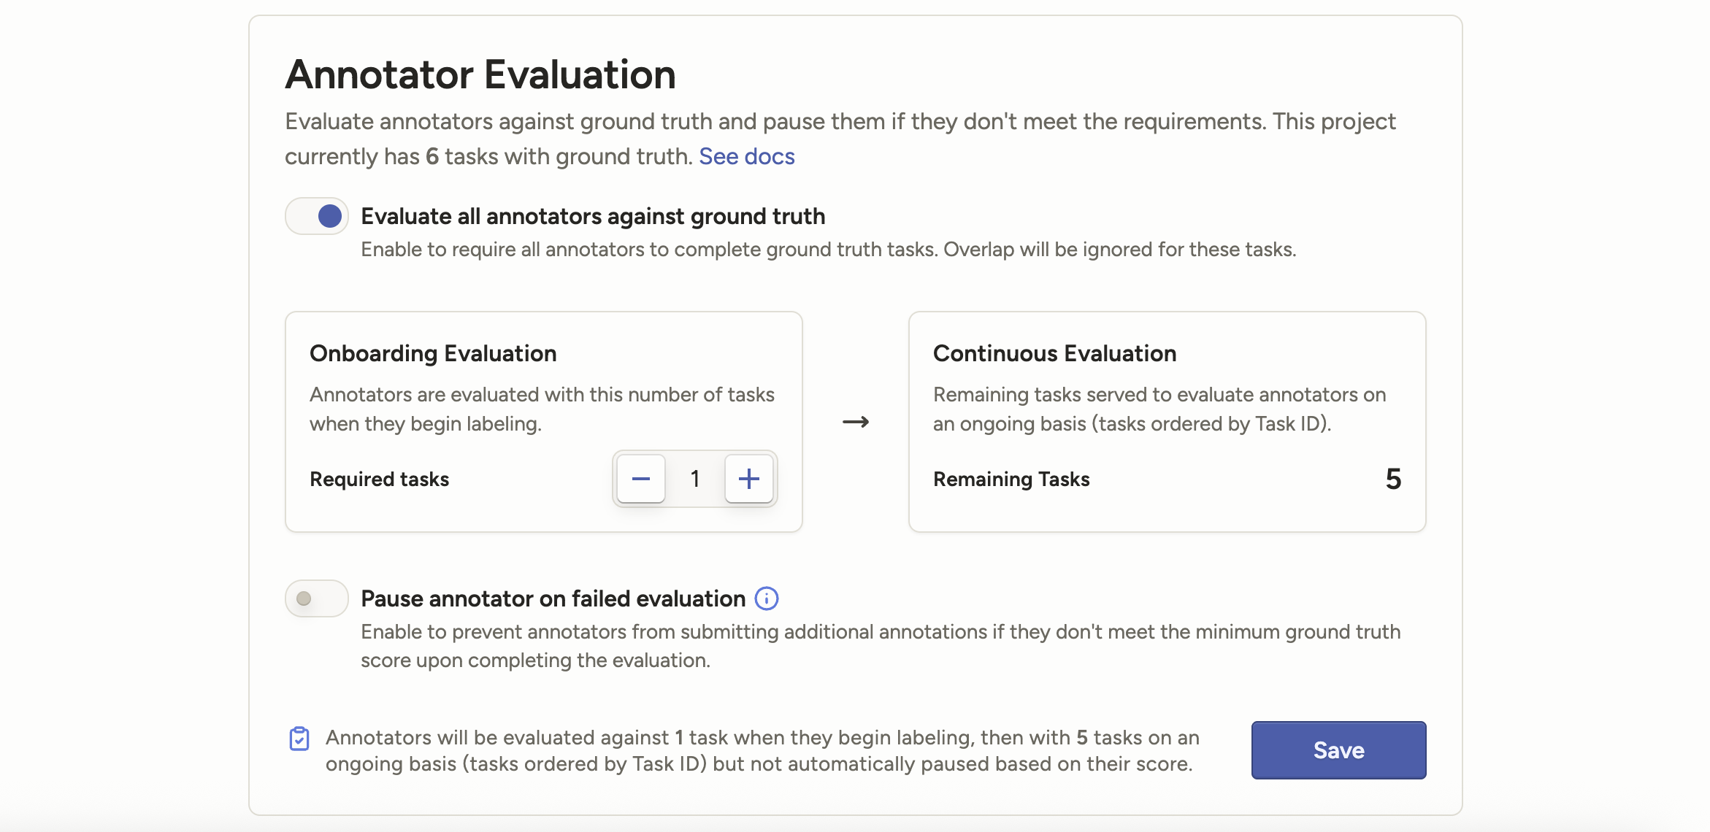
Task: Click the Remaining Tasks count of 5
Action: [x=1393, y=479]
